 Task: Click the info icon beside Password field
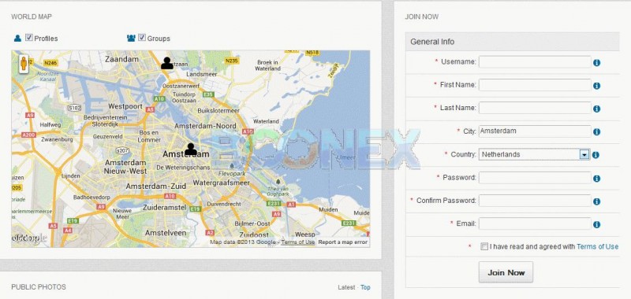(597, 178)
